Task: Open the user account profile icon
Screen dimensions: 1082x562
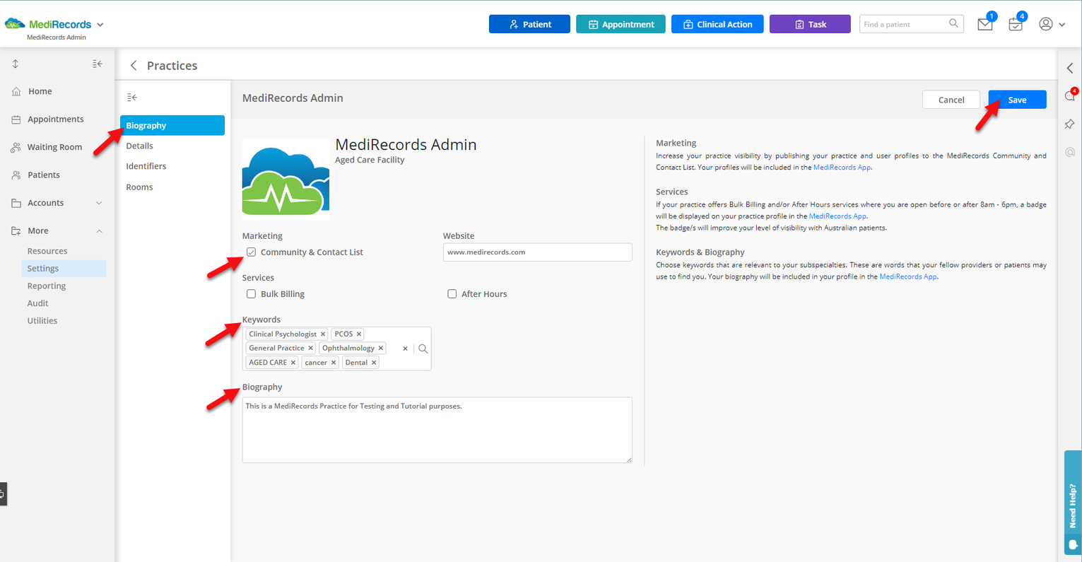Action: pos(1046,24)
